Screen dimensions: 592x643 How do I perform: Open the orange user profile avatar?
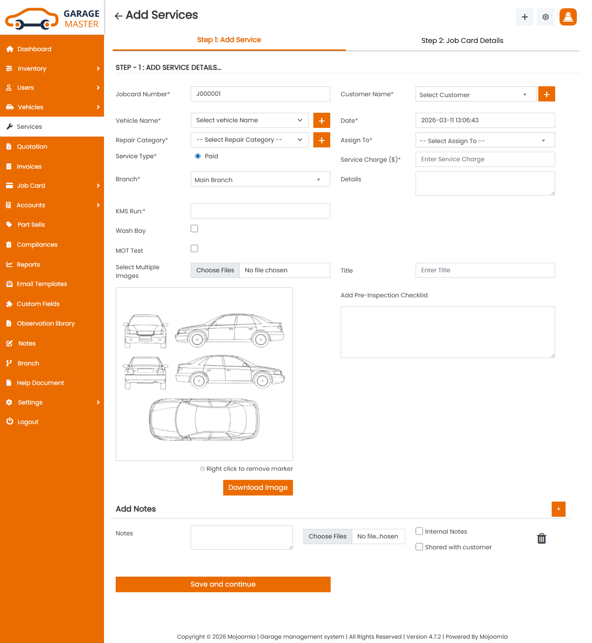pos(568,17)
